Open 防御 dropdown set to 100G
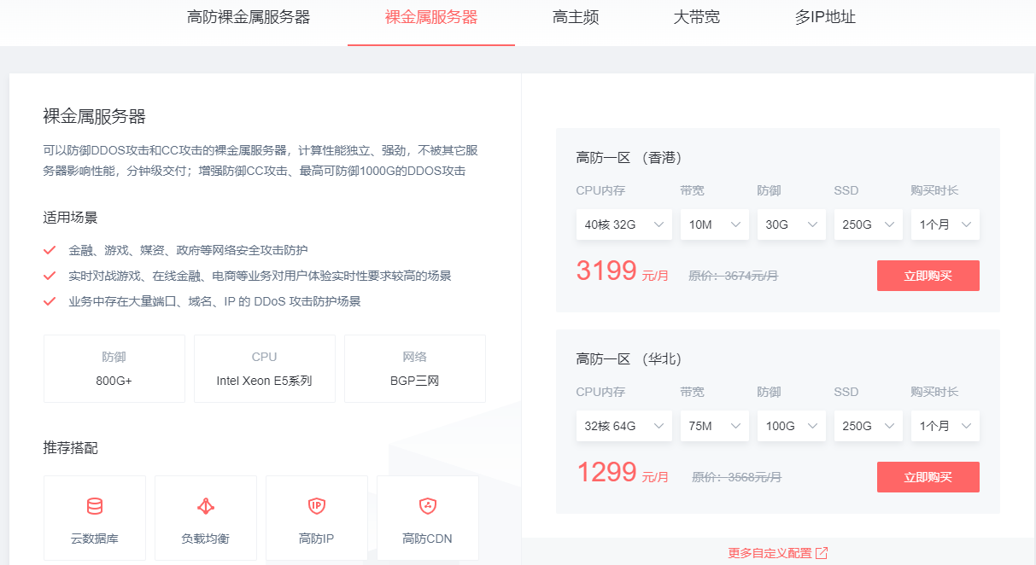 792,426
